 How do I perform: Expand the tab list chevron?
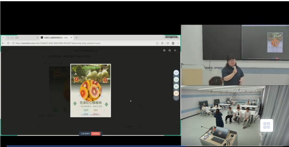click(x=3, y=37)
